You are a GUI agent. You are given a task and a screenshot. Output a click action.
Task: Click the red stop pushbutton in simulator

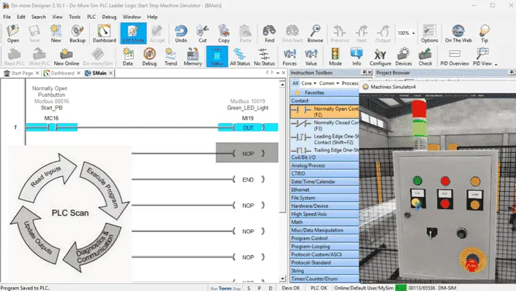point(445,203)
